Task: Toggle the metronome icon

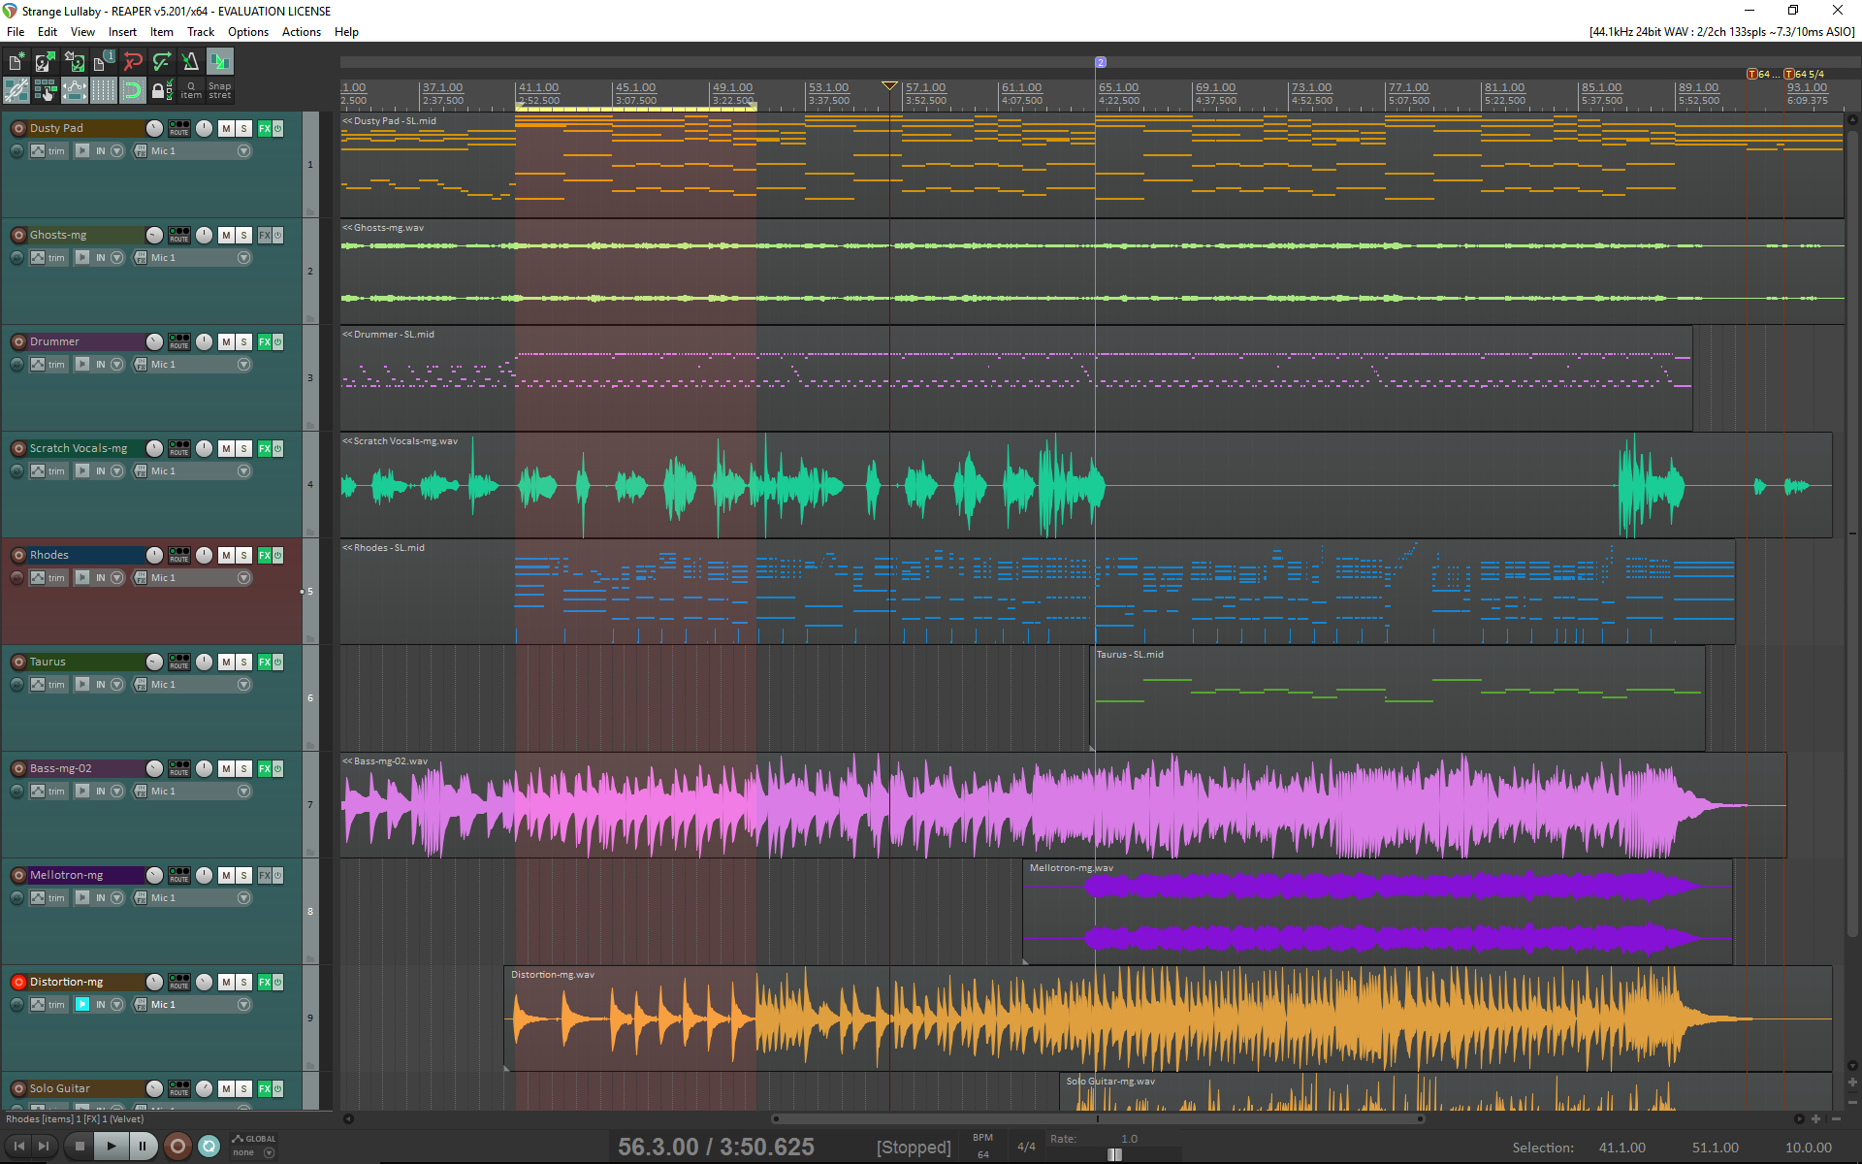Action: (x=191, y=62)
